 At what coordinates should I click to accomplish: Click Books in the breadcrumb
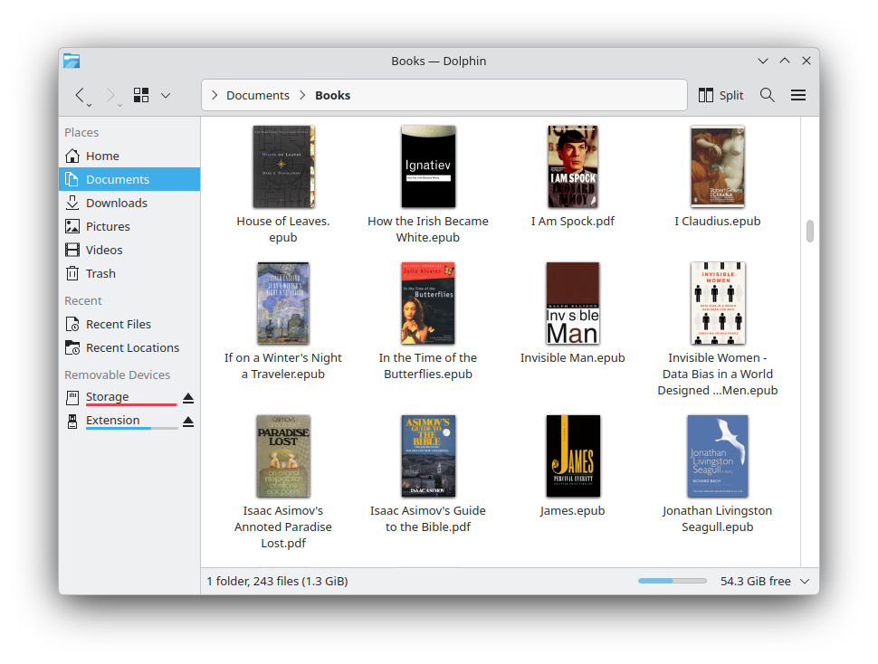coord(332,96)
